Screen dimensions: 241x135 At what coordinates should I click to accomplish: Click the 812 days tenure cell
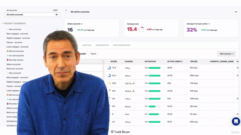click(x=194, y=68)
